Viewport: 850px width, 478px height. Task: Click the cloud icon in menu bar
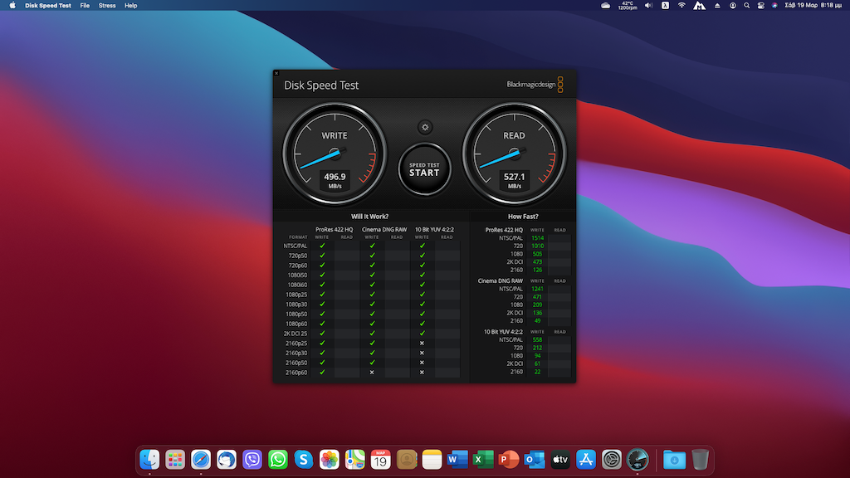pos(605,6)
